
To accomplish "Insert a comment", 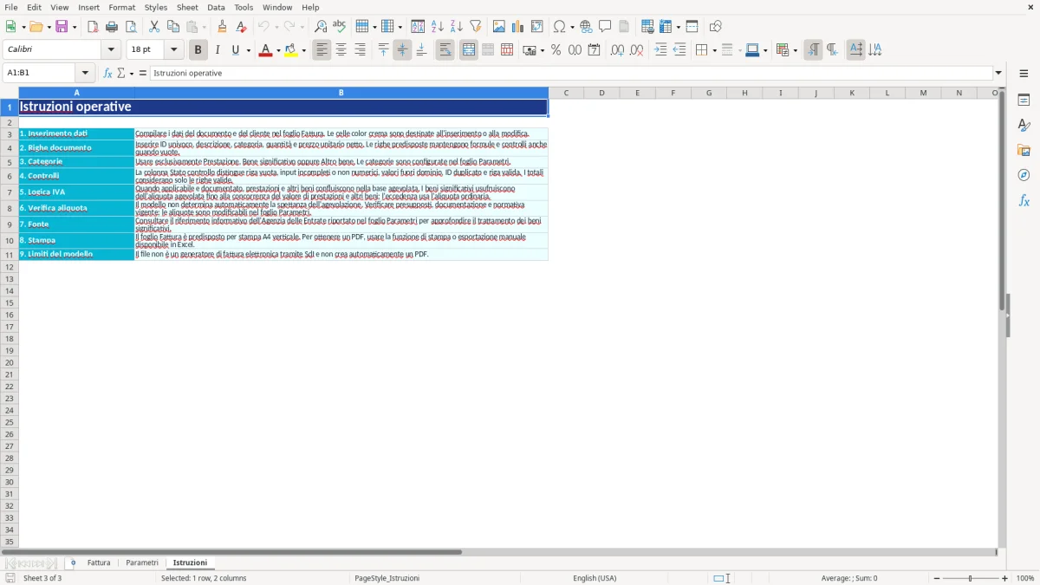I will (x=606, y=27).
